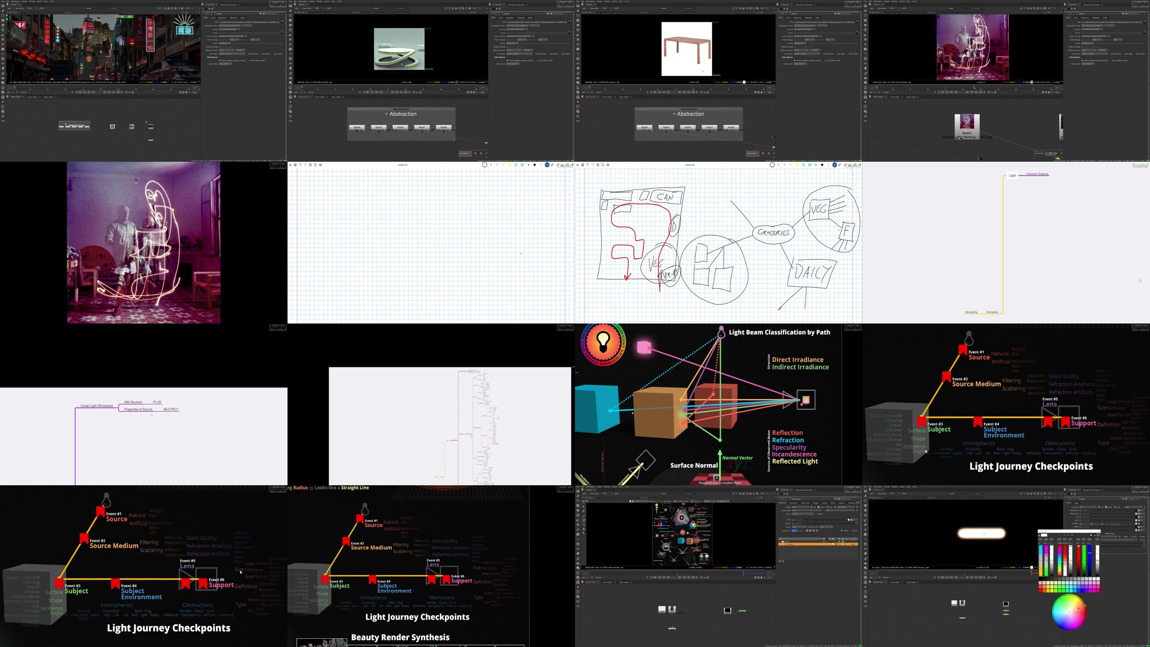Click color wheel in Grade1 color picker frame
Image resolution: width=1150 pixels, height=647 pixels.
1069,612
